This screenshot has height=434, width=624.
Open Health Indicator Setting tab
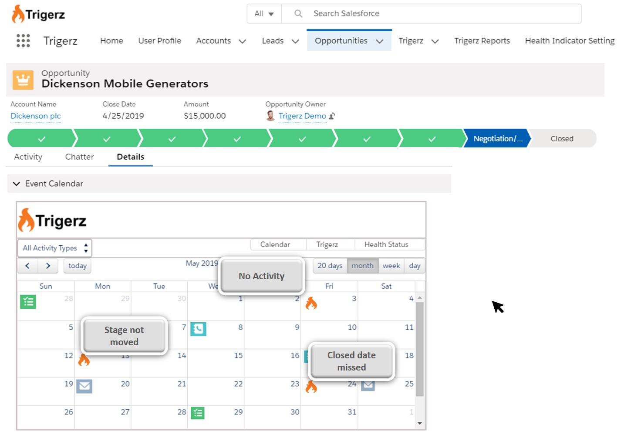[x=570, y=40]
